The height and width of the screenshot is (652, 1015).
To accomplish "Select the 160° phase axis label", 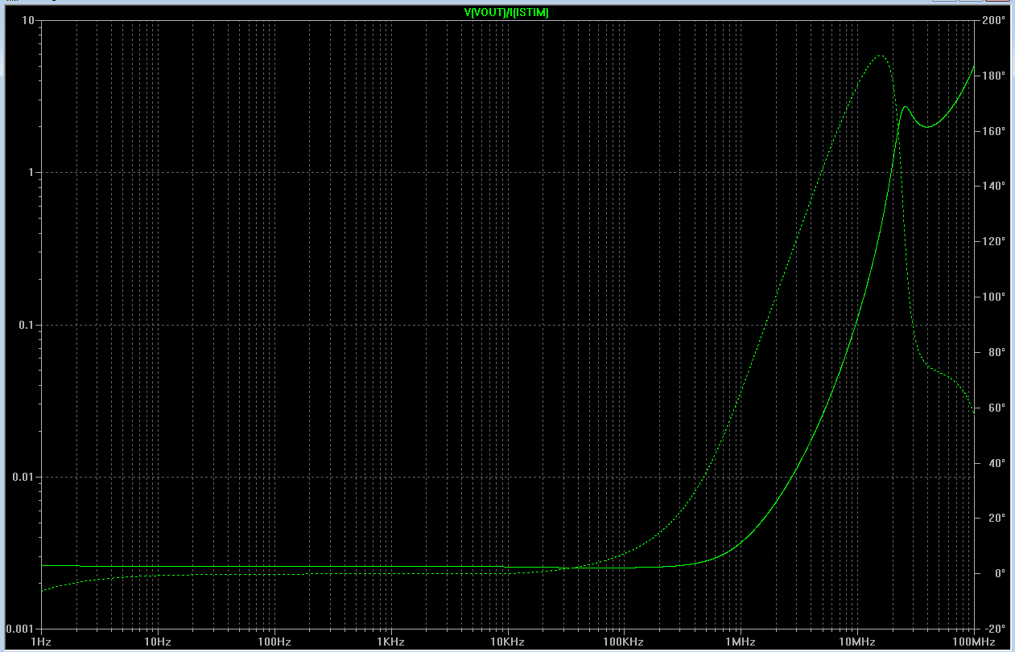I will click(x=994, y=131).
